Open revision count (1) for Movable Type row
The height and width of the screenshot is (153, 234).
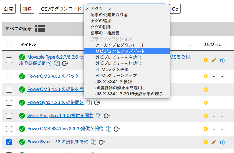tap(222, 60)
